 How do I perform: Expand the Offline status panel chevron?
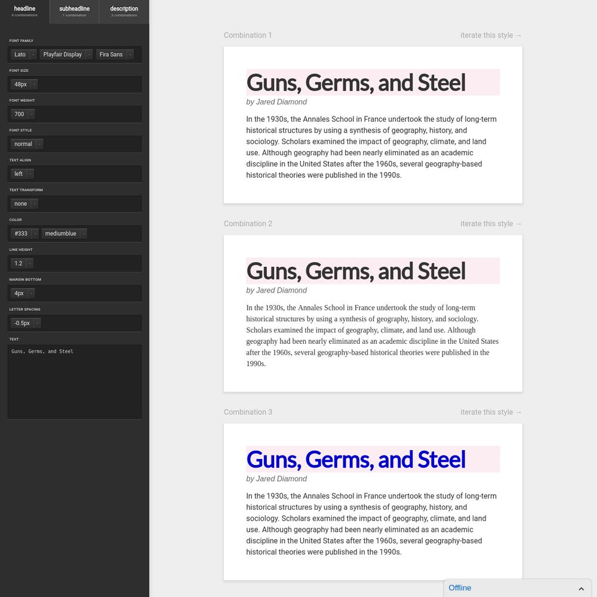click(x=581, y=589)
